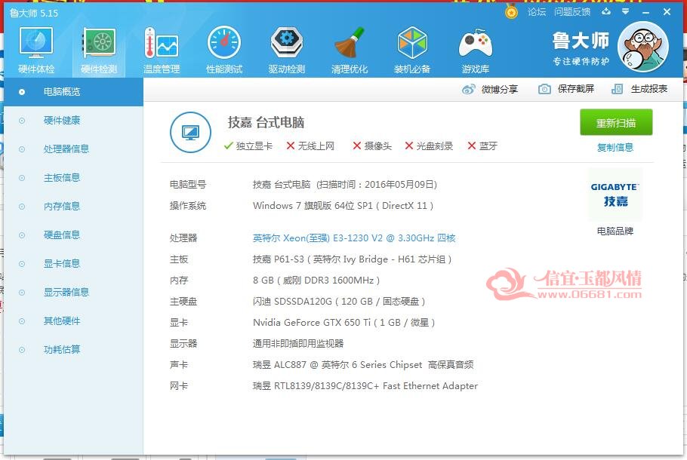The image size is (687, 460).
Task: Open the 硬件体检 hardware checkup icon
Action: point(36,50)
